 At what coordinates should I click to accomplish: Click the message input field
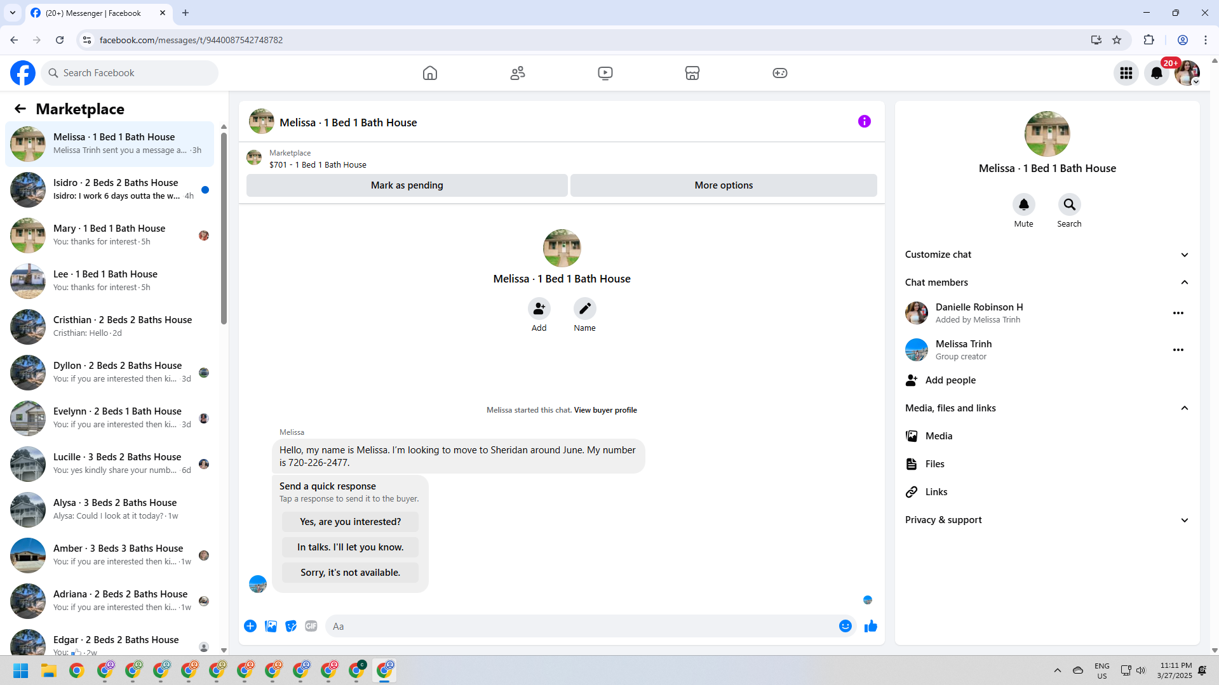[x=581, y=626]
